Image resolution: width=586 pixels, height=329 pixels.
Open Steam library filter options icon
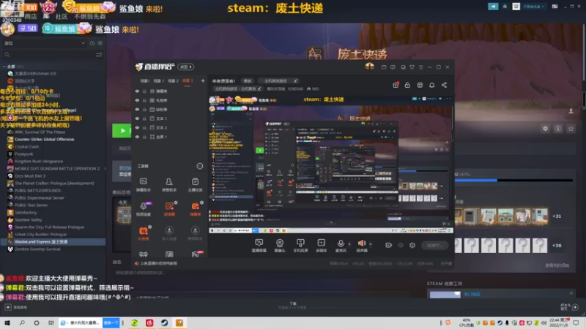pos(99,55)
